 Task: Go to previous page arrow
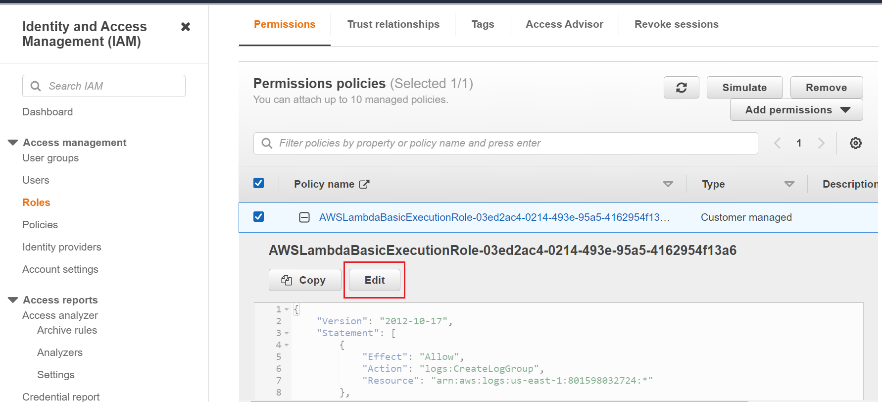pyautogui.click(x=777, y=143)
